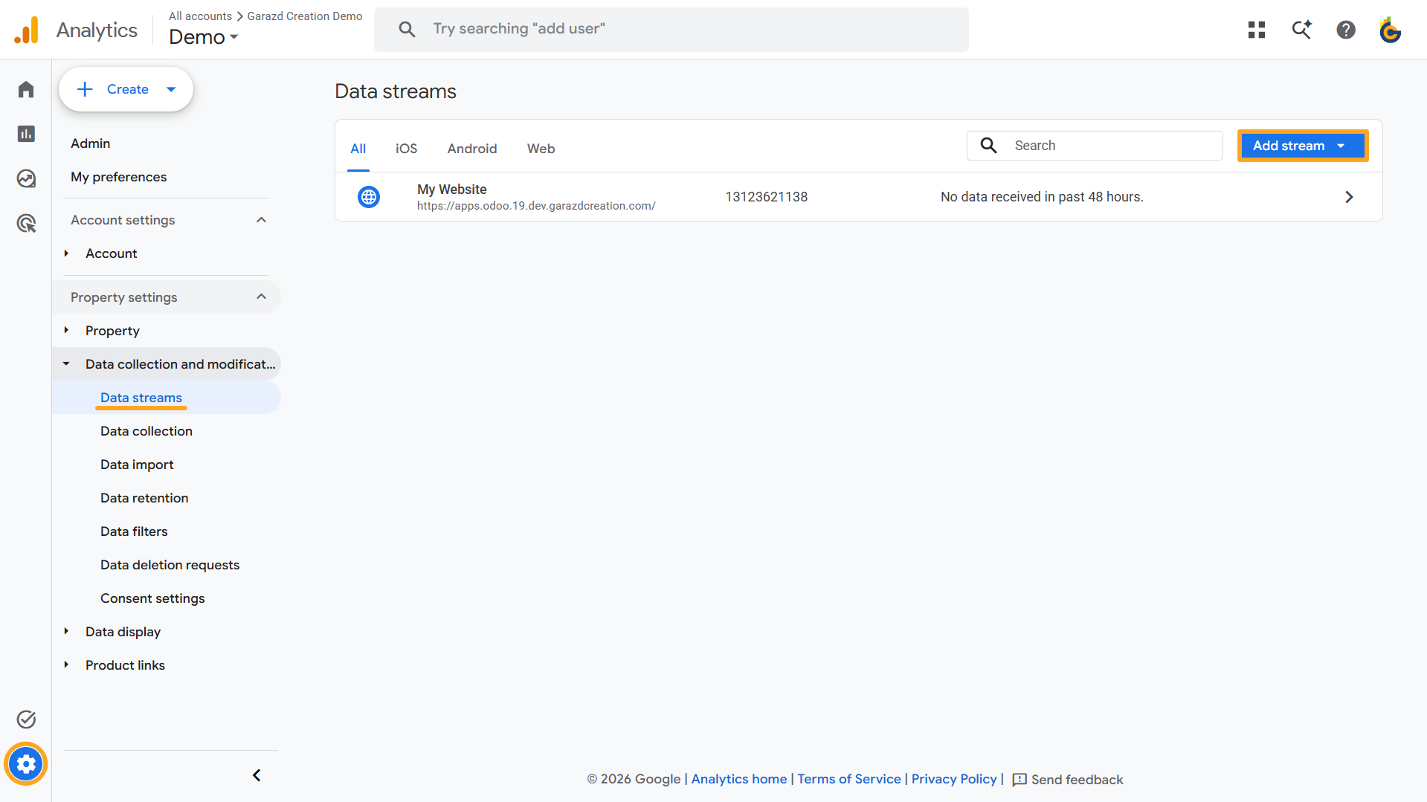Open the Add stream dropdown
The image size is (1427, 802).
[1302, 146]
